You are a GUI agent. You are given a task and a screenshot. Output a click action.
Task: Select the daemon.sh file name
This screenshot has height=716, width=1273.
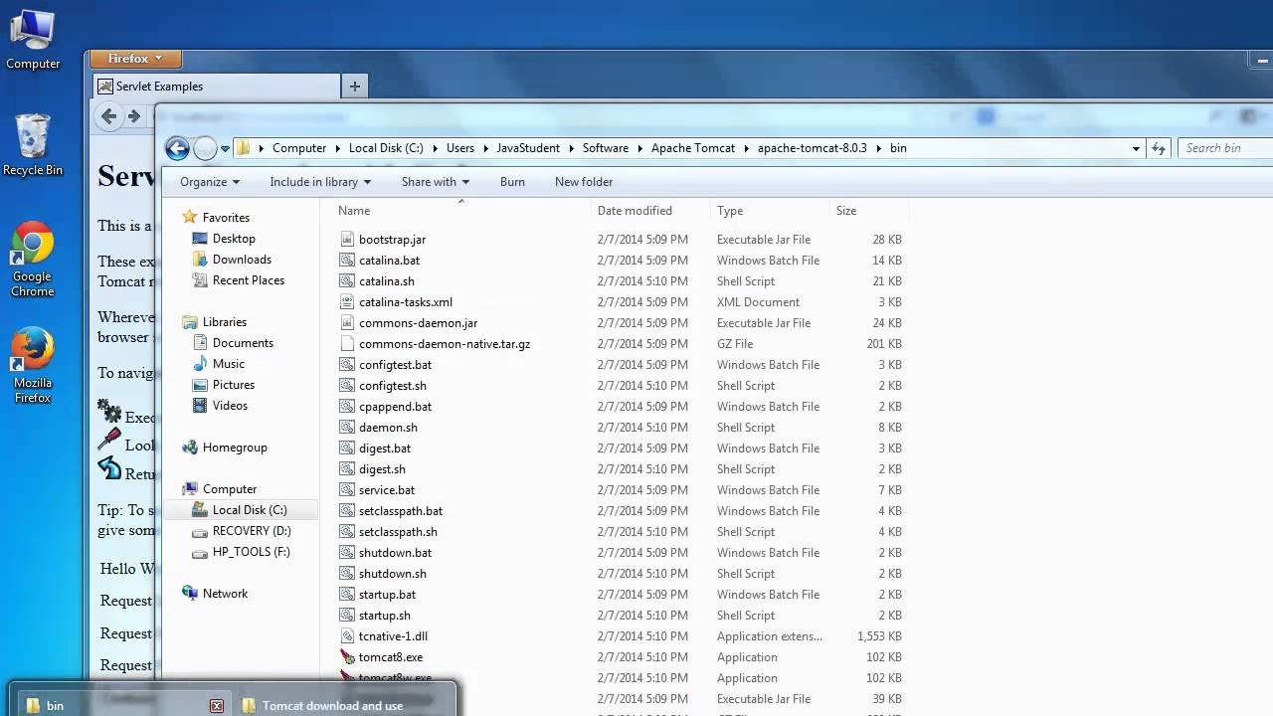(x=388, y=428)
